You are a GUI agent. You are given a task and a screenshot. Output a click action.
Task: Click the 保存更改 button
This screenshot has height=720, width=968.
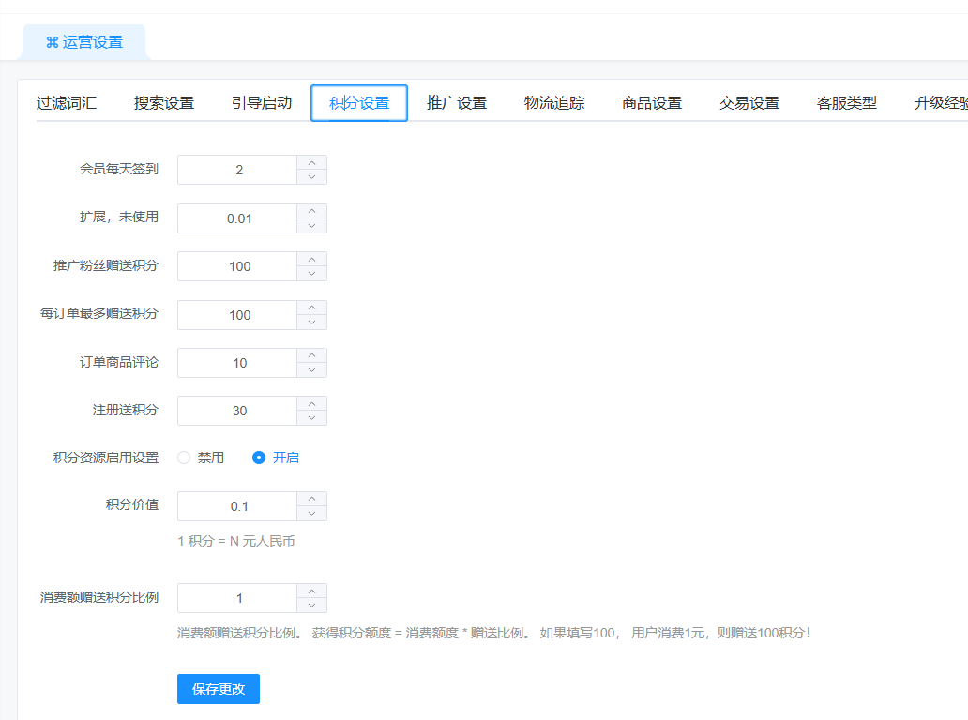pos(219,689)
